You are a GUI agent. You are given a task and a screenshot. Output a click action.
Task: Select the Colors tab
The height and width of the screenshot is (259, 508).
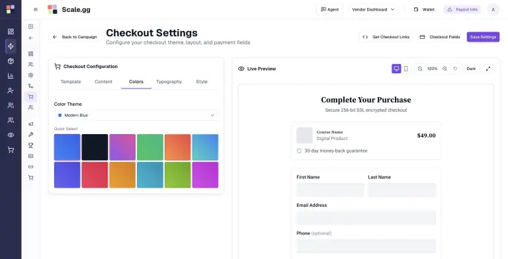[136, 81]
